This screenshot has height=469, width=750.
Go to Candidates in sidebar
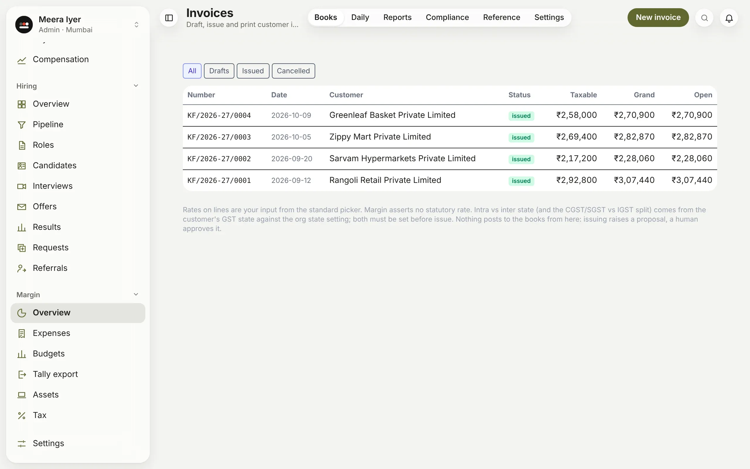click(x=78, y=166)
